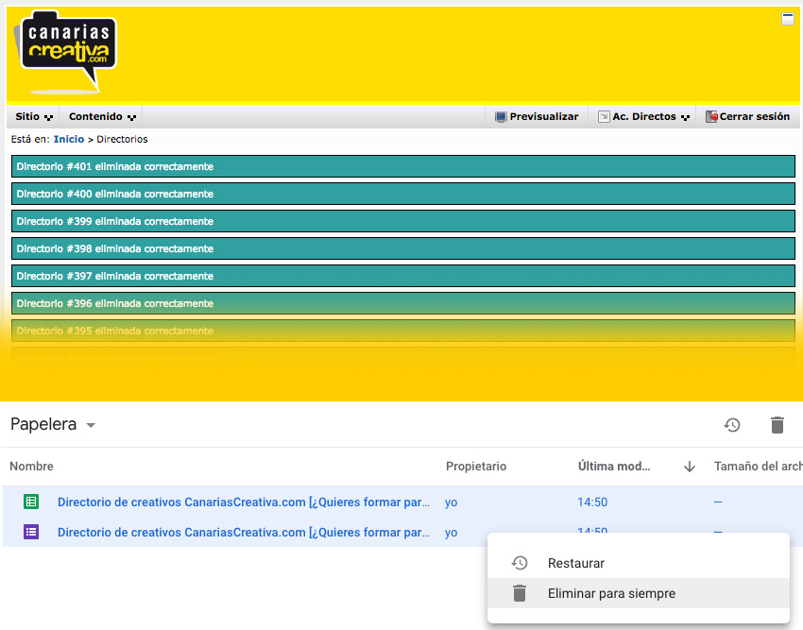The image size is (803, 630).
Task: Click the Cerrar sesión door icon
Action: 711,117
